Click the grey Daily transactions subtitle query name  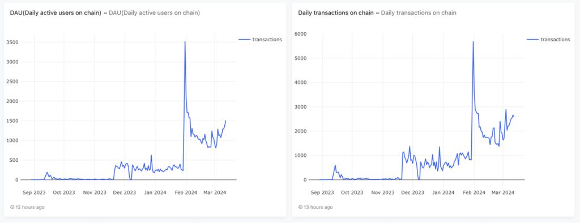pos(419,13)
